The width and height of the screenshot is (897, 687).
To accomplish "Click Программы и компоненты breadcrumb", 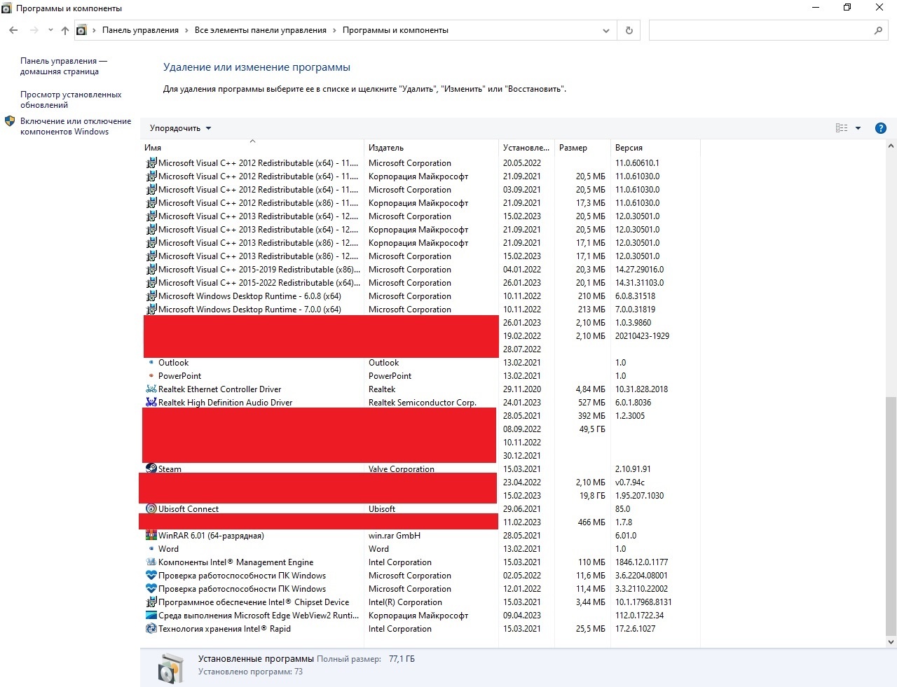I will 395,30.
